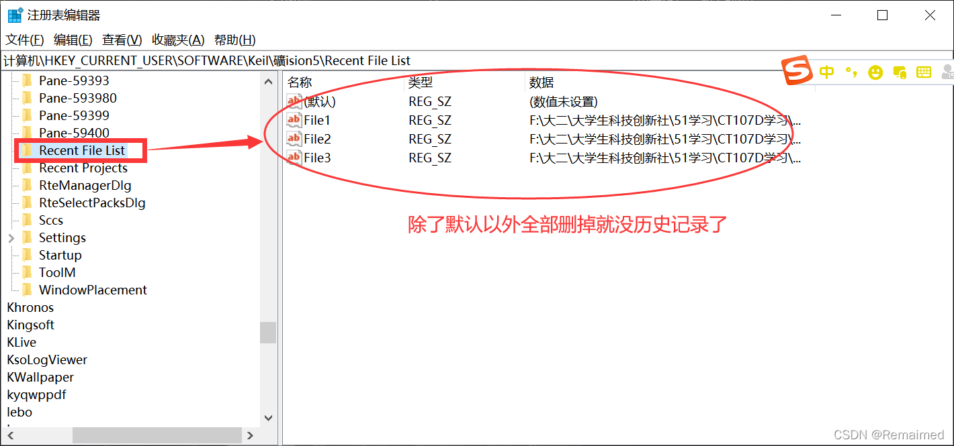The height and width of the screenshot is (446, 954).
Task: Click the (默认) value string icon
Action: pyautogui.click(x=294, y=101)
